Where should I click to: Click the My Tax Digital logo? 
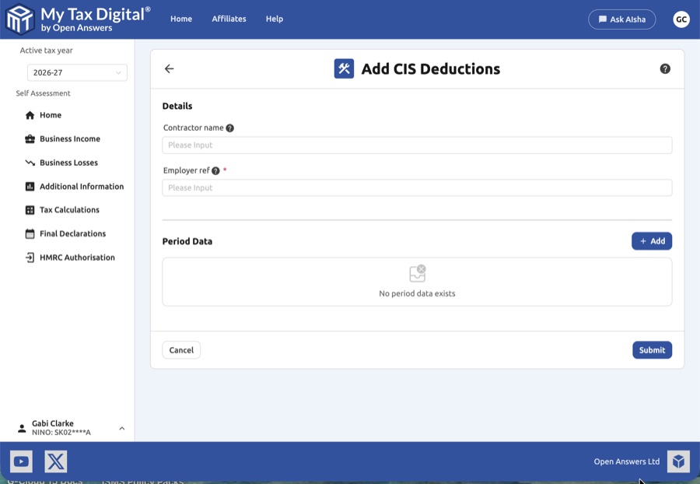coord(78,19)
